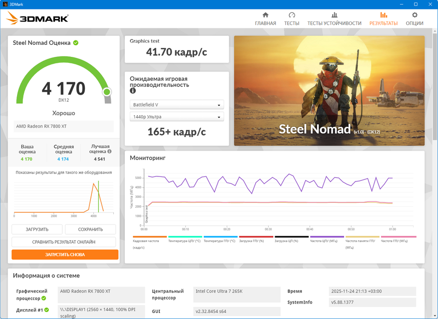438x319 pixels.
Task: Open the Tests gauge icon
Action: 292,15
